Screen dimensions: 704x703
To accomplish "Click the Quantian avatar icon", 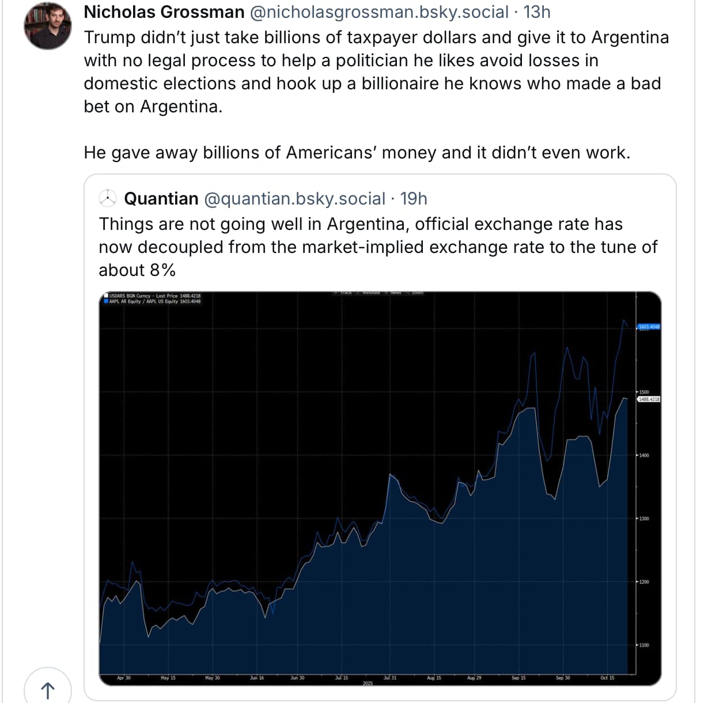I will point(108,198).
